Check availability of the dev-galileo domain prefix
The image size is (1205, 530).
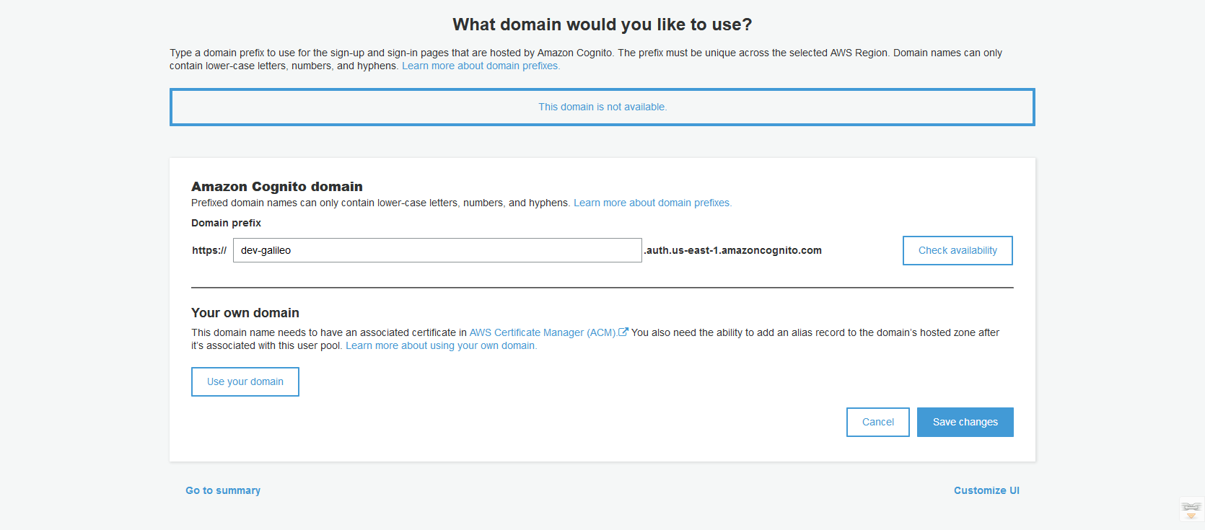(958, 250)
